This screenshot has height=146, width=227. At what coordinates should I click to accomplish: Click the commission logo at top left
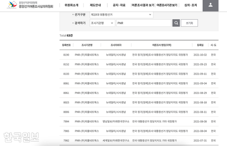click(30, 4)
